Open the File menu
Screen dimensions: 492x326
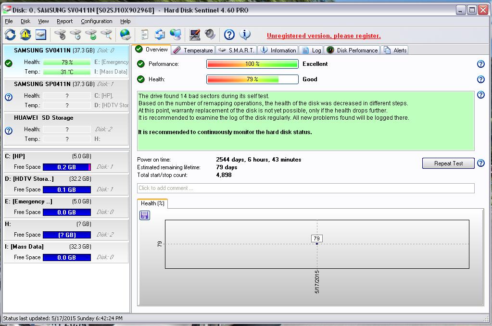pos(9,21)
